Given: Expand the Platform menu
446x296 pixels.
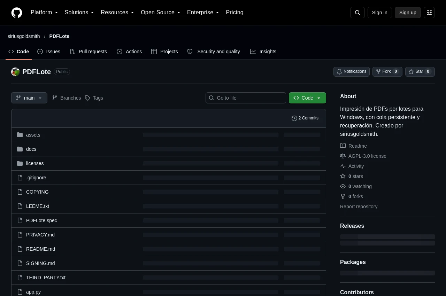Looking at the screenshot, I should coord(44,13).
